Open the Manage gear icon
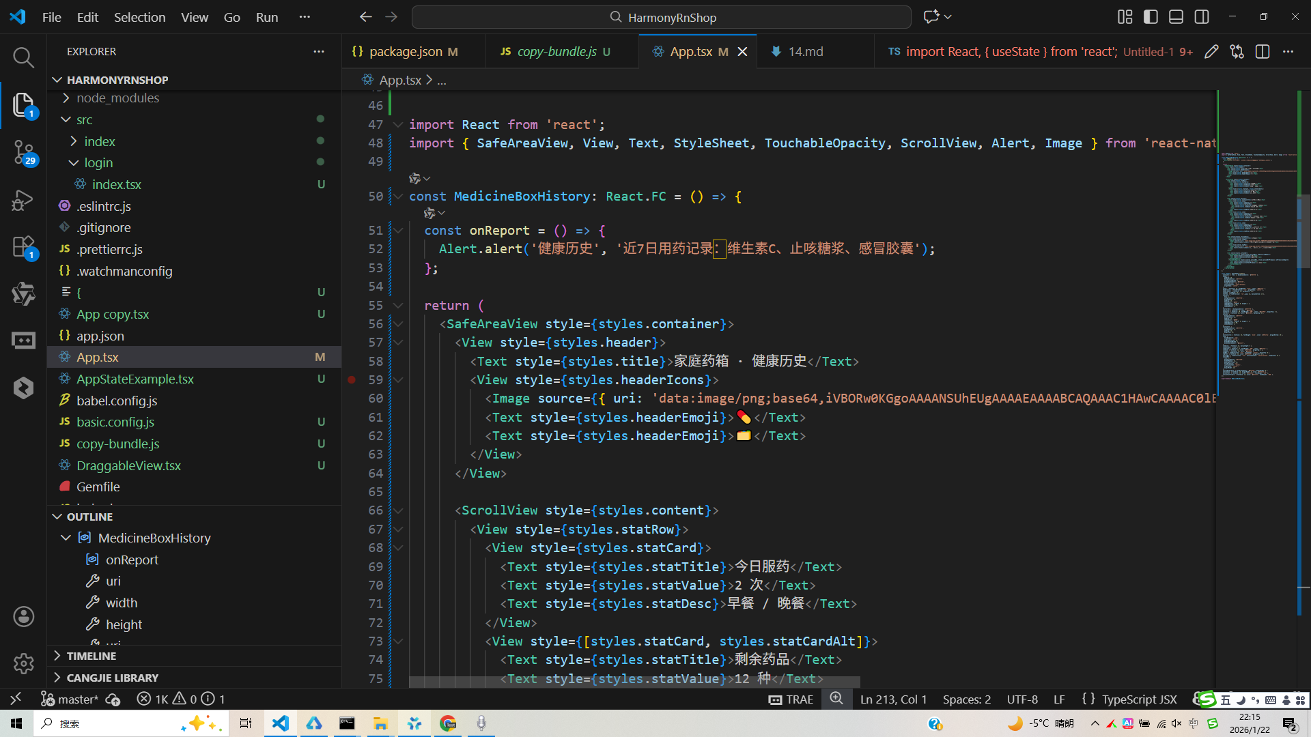 [23, 663]
